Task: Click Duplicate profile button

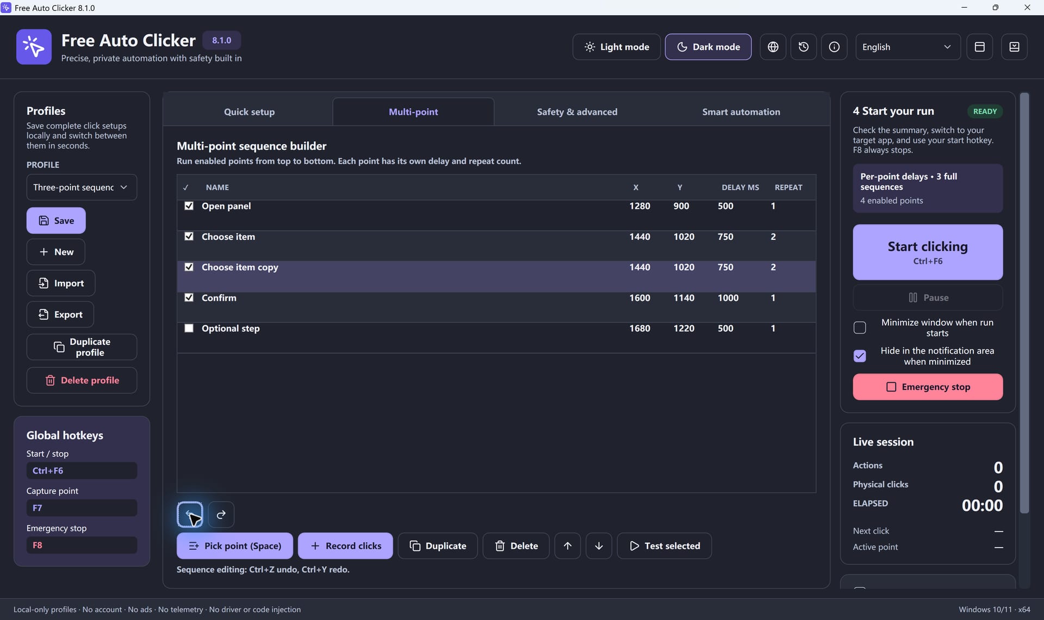Action: coord(82,347)
